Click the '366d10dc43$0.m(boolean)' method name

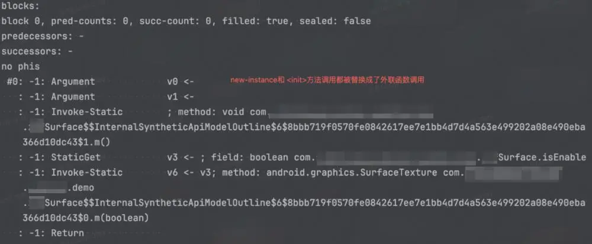pos(86,217)
